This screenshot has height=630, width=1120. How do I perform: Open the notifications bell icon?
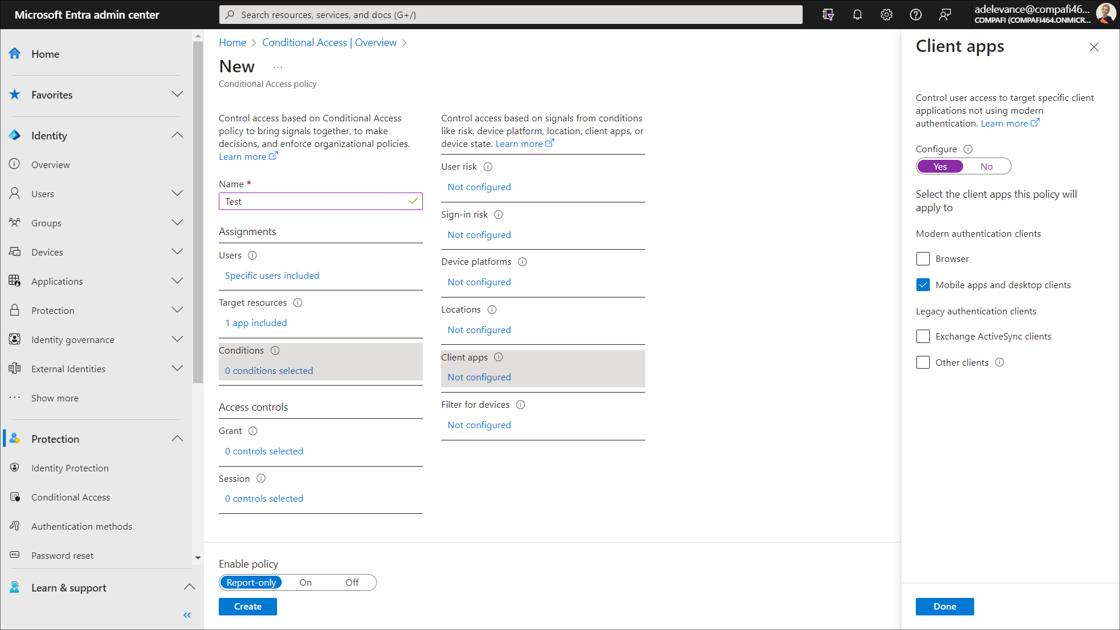(x=857, y=15)
